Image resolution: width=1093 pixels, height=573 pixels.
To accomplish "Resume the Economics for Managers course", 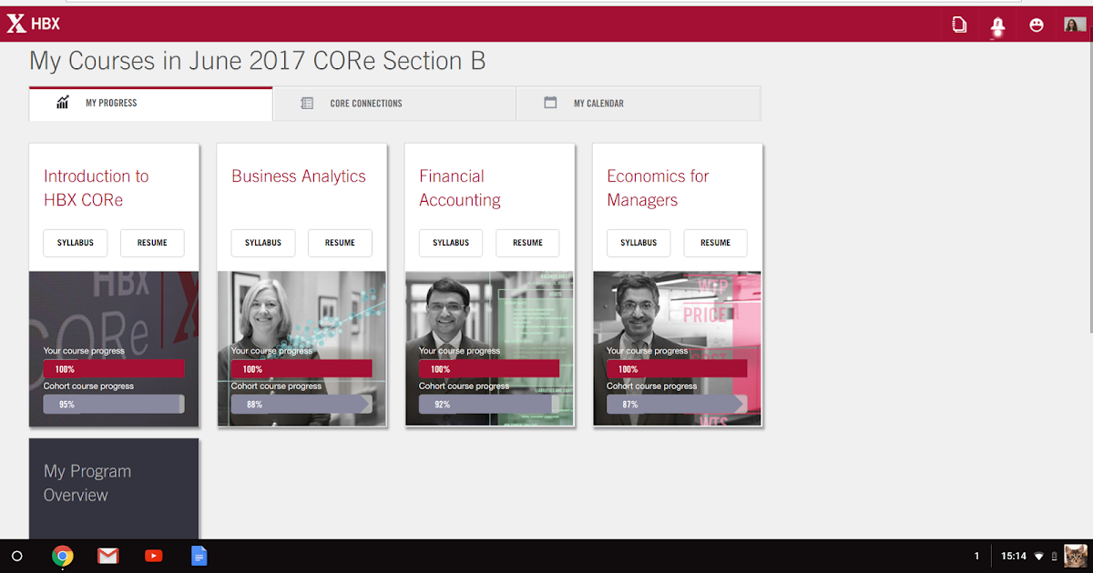I will pyautogui.click(x=715, y=243).
